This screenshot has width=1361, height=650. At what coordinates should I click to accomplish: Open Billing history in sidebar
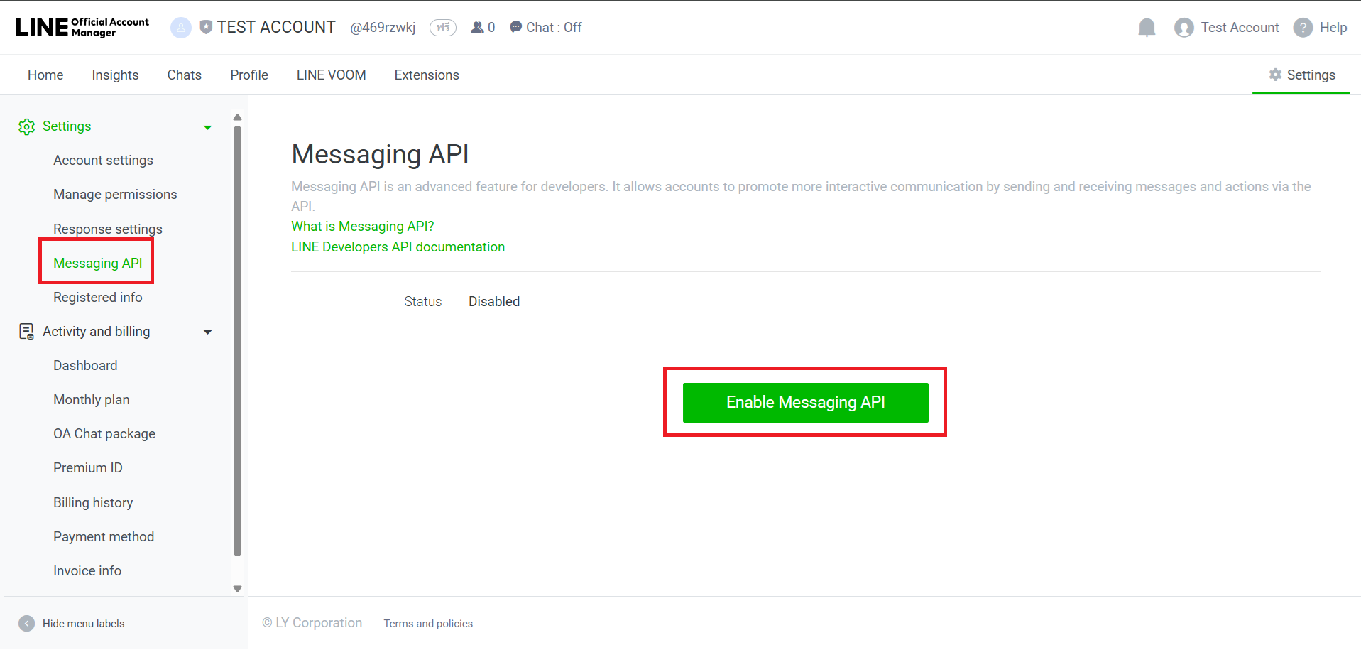(93, 502)
